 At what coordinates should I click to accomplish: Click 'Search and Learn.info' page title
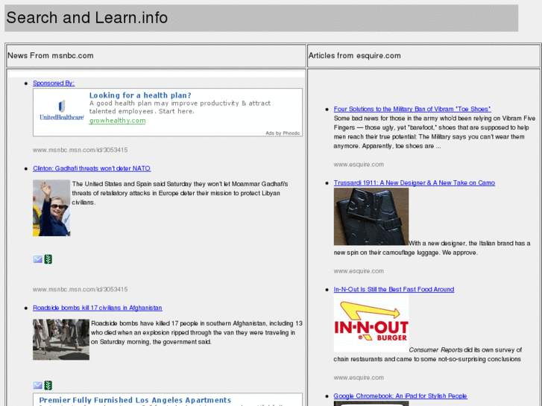coord(86,18)
